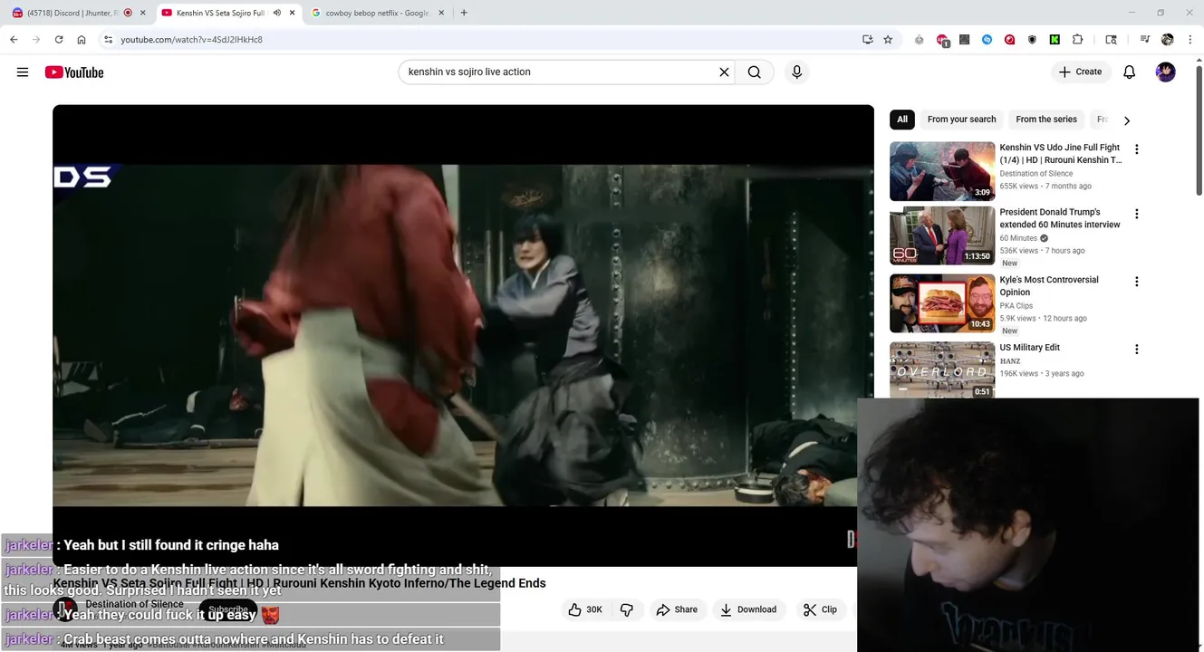Open Chrome profile avatar

tap(1167, 40)
